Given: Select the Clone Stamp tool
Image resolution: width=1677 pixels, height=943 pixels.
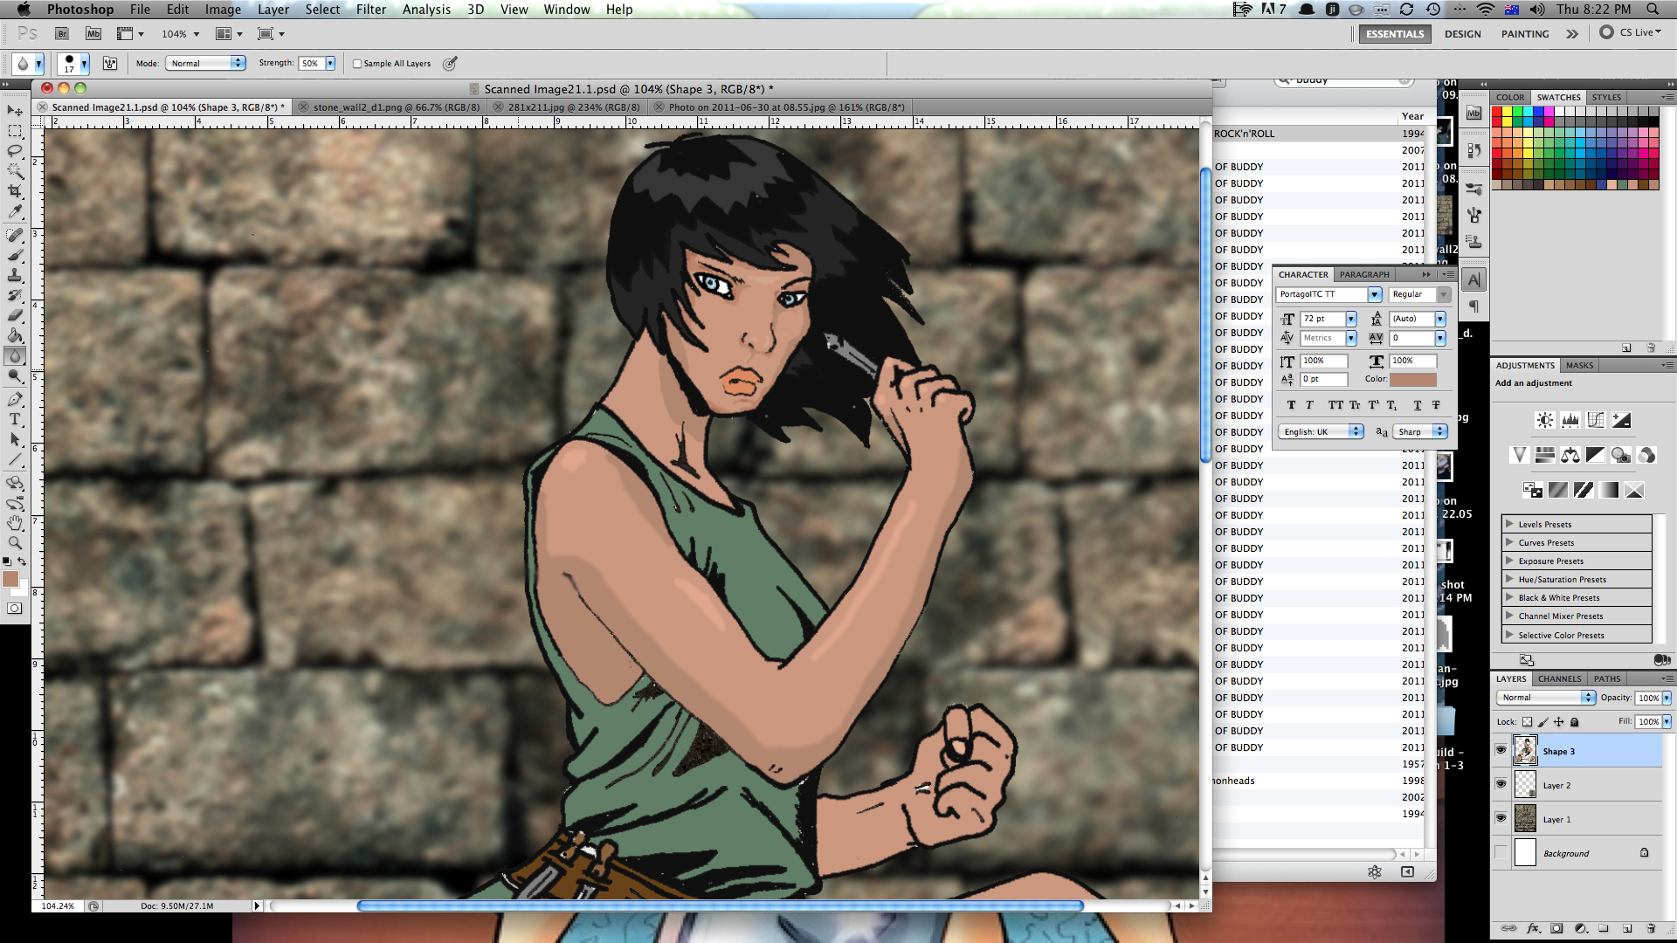Looking at the screenshot, I should click(15, 275).
